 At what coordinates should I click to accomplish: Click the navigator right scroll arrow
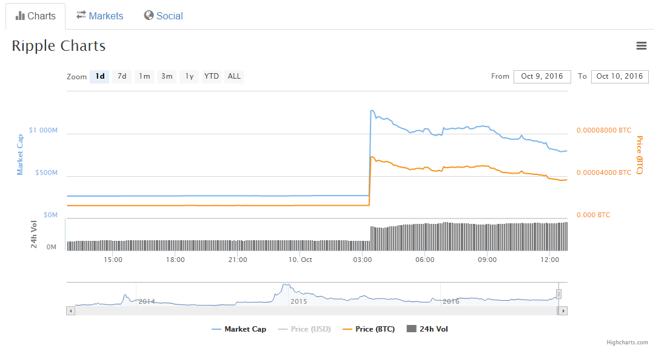tap(563, 310)
